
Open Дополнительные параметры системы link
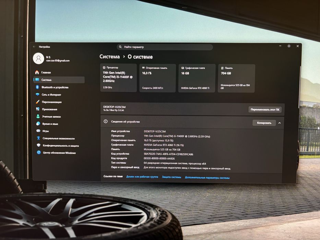tap(207, 178)
